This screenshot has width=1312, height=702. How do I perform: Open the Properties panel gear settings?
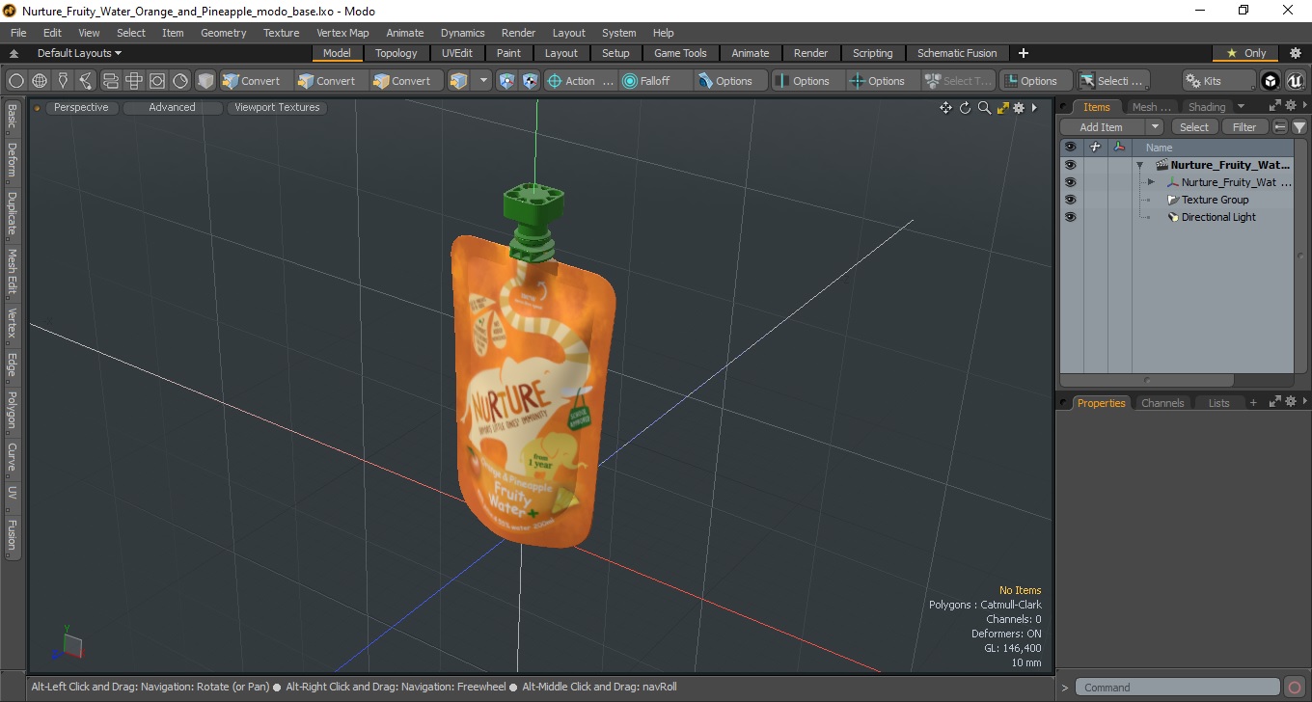1291,402
